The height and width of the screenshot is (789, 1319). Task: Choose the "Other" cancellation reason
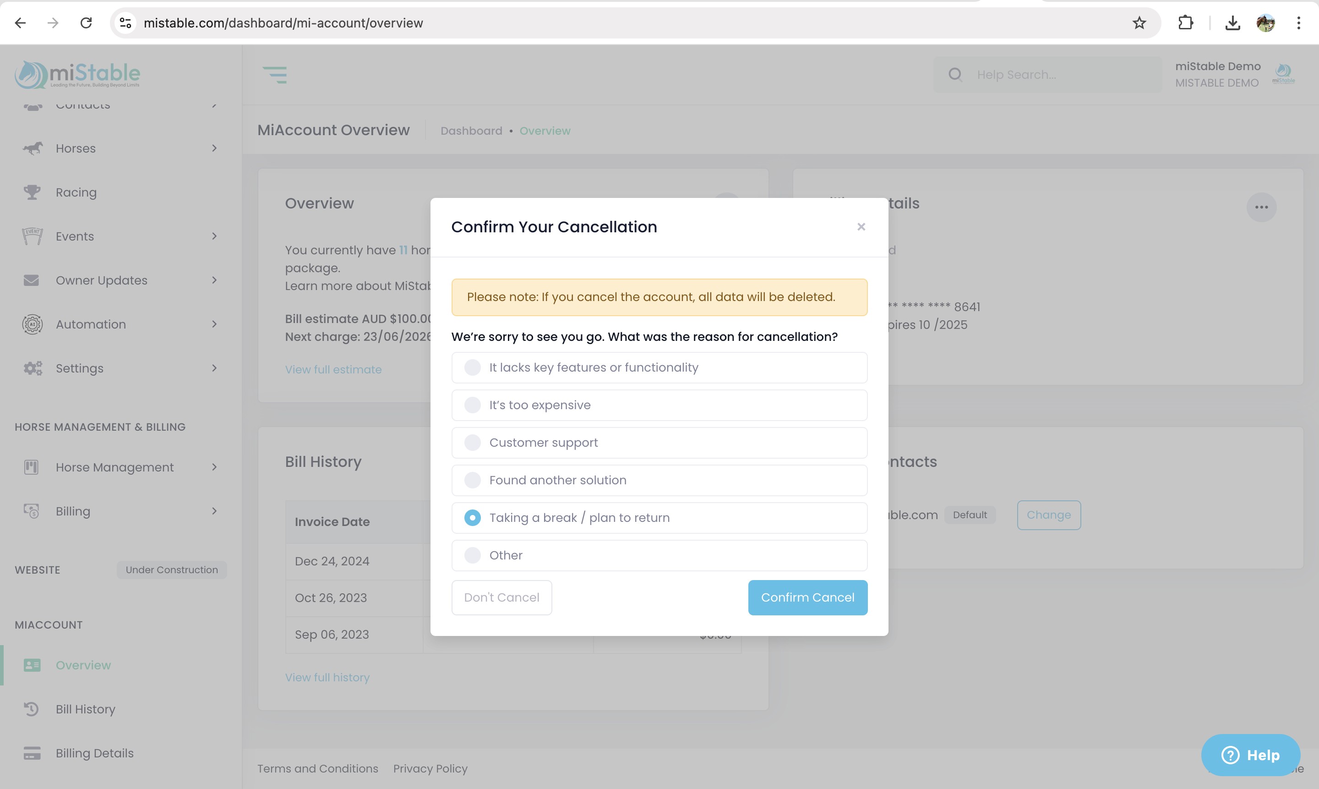(472, 555)
